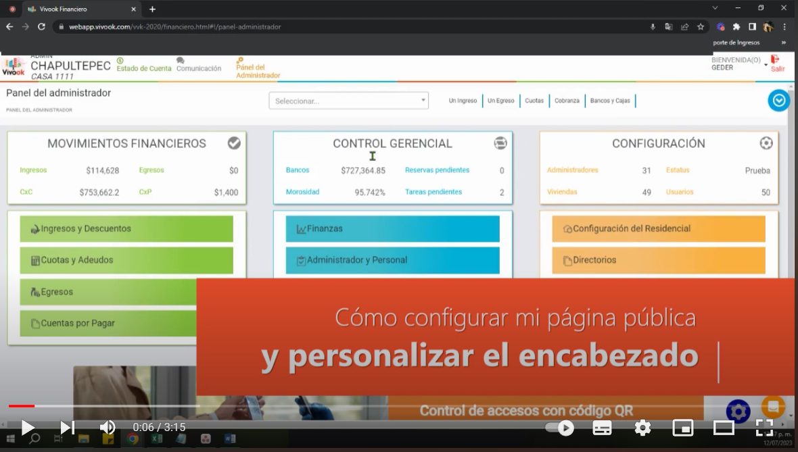Click the translate page icon in the address bar
The height and width of the screenshot is (452, 798).
coord(668,27)
